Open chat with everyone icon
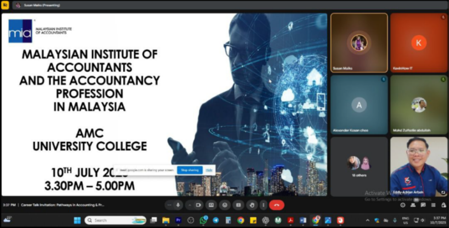Viewport: 449px width, 228px height. coord(423,205)
